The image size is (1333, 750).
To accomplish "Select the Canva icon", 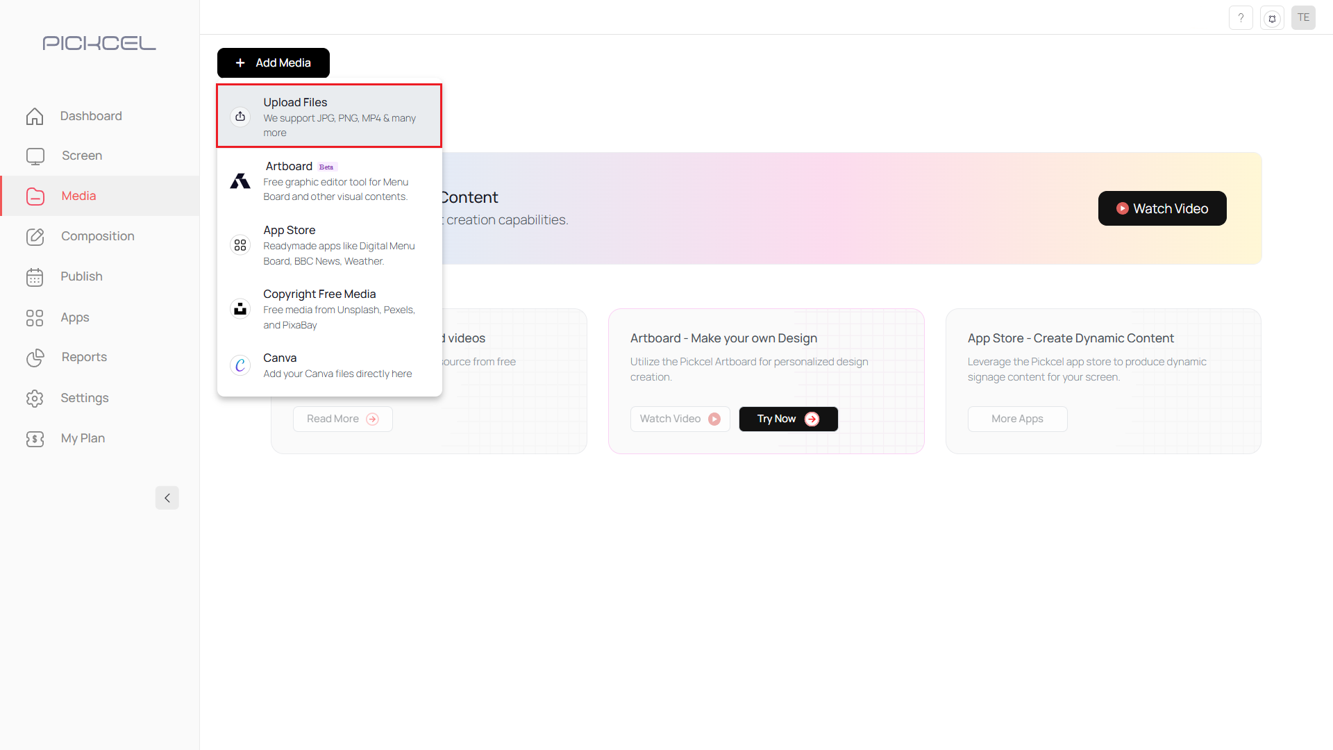I will 240,365.
